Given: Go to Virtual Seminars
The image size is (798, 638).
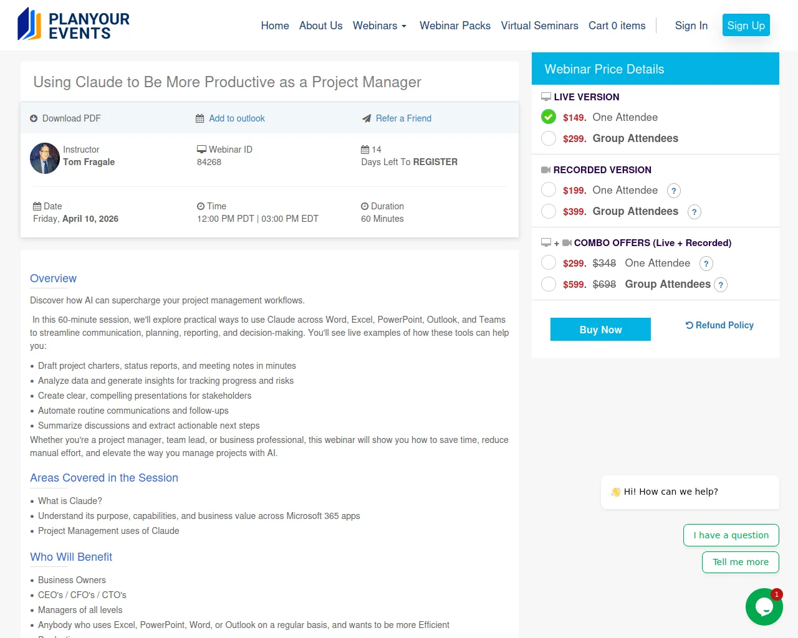Looking at the screenshot, I should (x=539, y=26).
